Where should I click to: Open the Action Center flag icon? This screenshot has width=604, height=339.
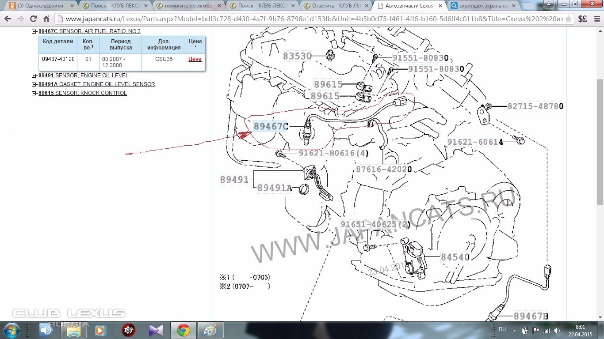(x=535, y=330)
